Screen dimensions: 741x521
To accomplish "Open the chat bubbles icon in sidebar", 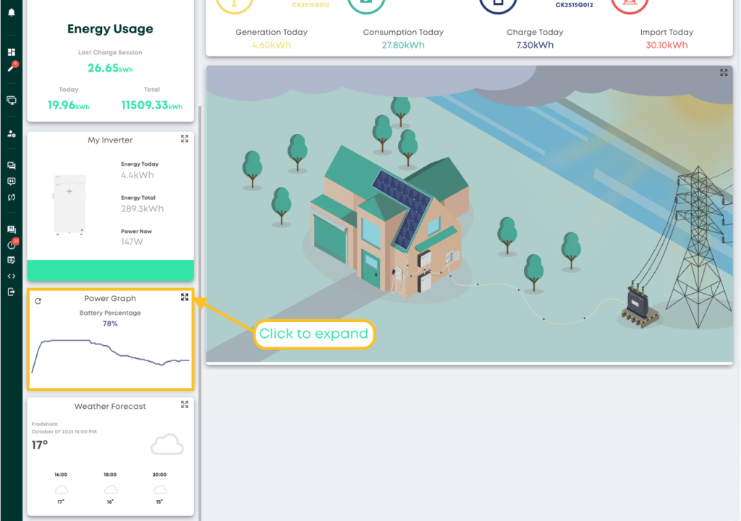I will coord(11,166).
